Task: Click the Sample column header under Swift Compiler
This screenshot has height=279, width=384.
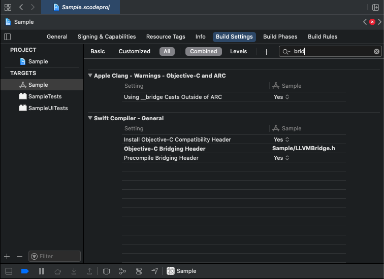Action: [287, 128]
